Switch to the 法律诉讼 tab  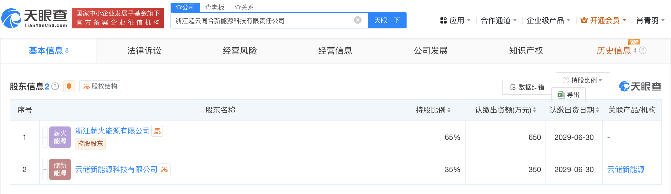click(144, 51)
